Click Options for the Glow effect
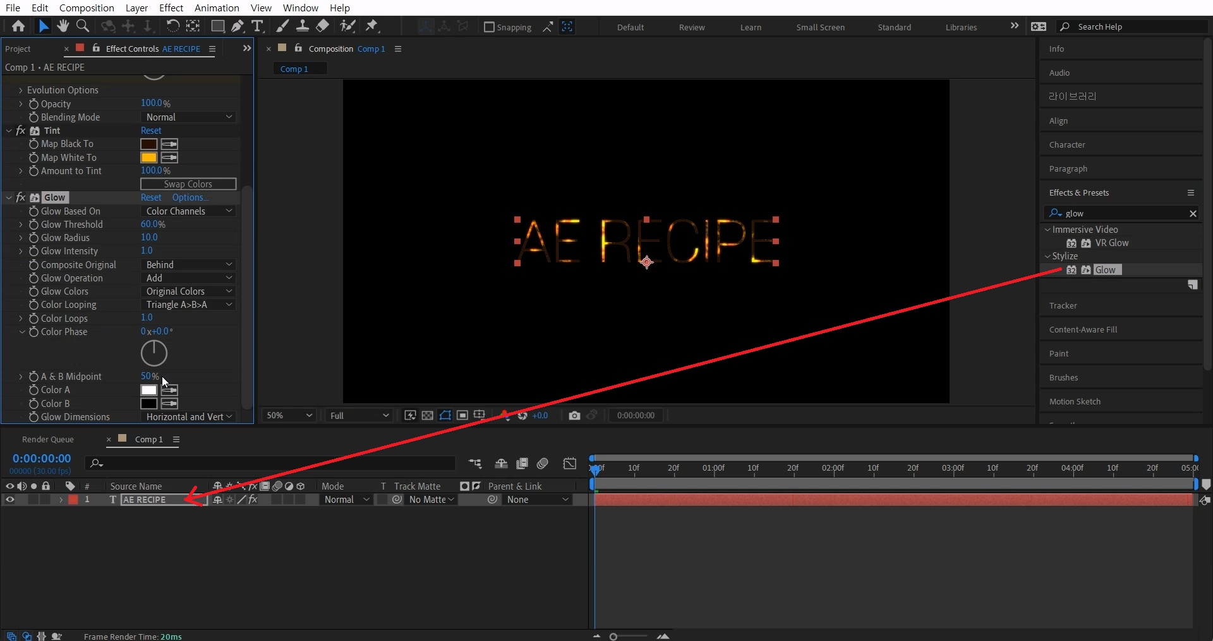Screen dimensions: 1213x641 190,197
